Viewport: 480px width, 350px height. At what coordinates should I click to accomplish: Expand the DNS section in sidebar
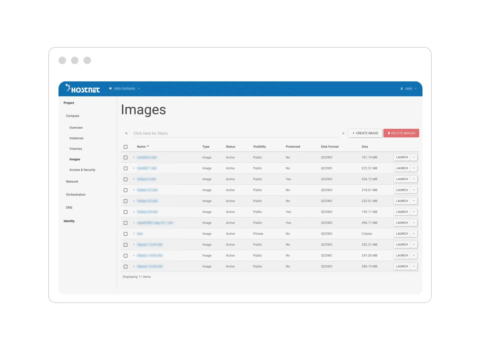(x=69, y=207)
